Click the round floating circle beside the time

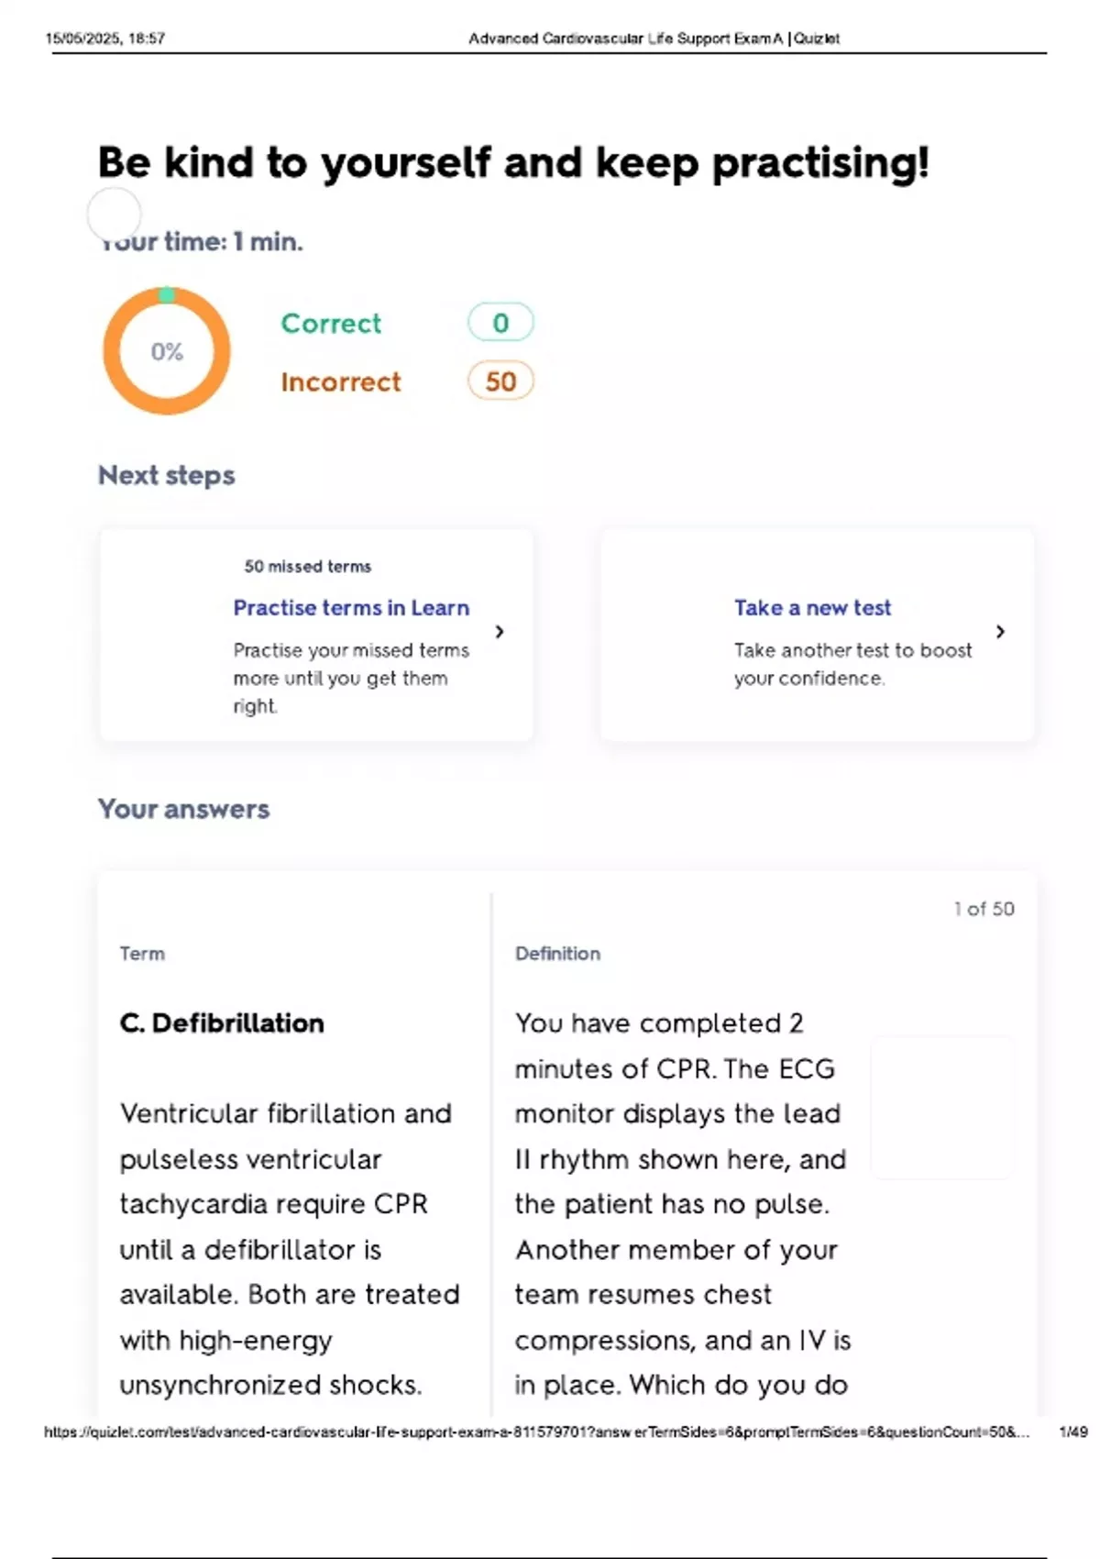[114, 215]
